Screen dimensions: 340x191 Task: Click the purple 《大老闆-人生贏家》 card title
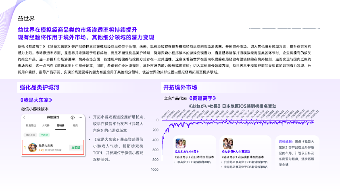point(236,152)
